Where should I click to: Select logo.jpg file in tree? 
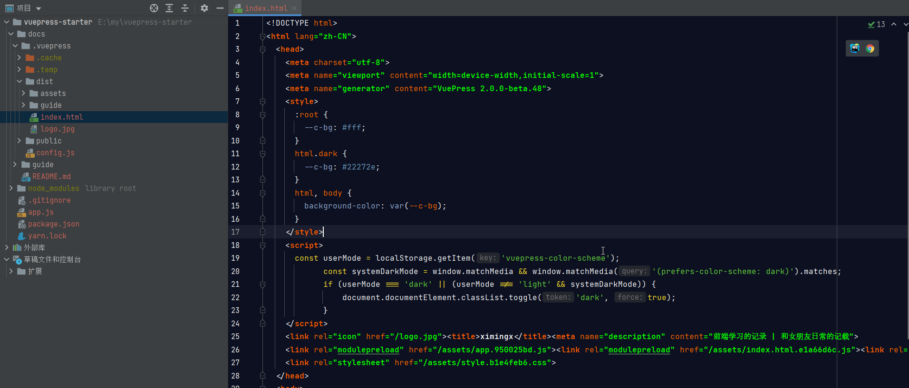click(x=58, y=129)
